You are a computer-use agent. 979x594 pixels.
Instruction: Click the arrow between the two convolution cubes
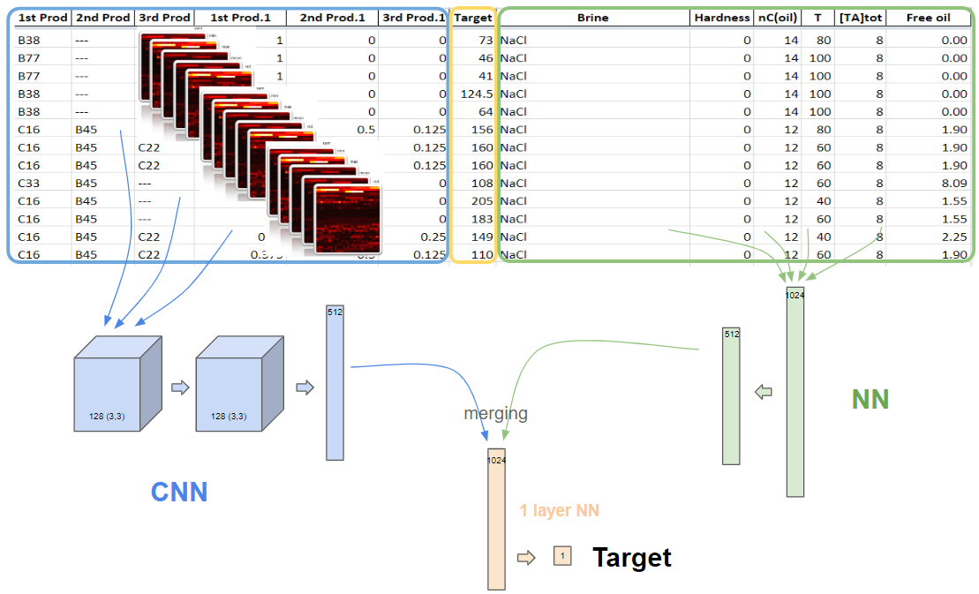click(x=180, y=387)
